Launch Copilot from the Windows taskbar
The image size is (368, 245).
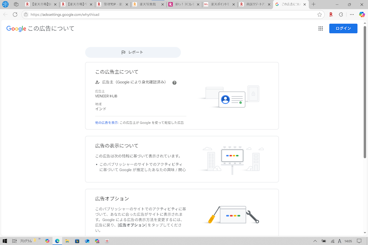47,241
